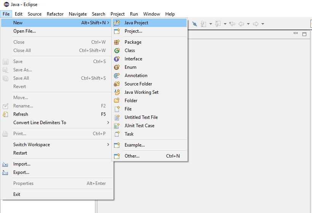
Task: Open the Next Annotation dropdown arrow
Action: (211, 24)
